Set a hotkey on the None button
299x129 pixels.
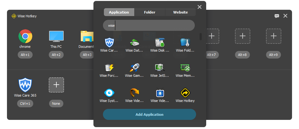click(x=56, y=104)
